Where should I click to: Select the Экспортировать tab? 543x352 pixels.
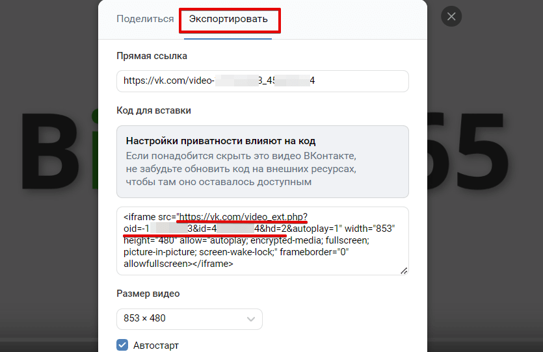(x=228, y=19)
